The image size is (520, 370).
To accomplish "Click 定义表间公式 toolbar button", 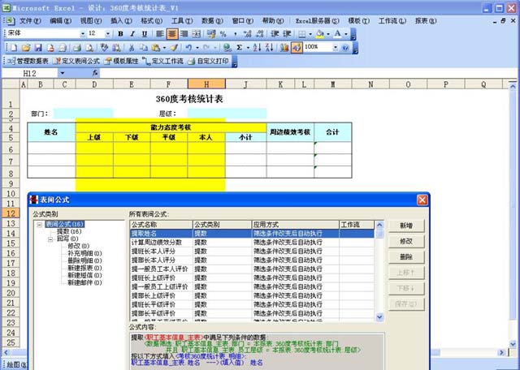I will pos(76,62).
